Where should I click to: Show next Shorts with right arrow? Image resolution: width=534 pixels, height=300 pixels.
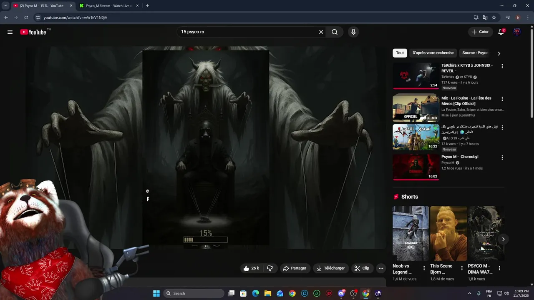(x=503, y=239)
